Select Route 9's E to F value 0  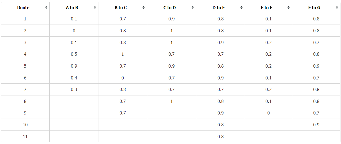[x=268, y=113]
